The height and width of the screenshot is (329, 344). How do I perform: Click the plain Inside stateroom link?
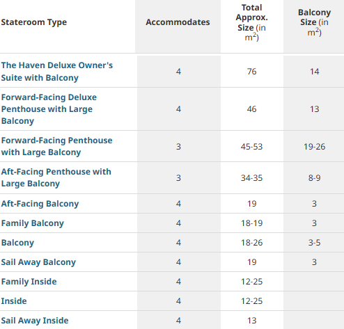(x=14, y=301)
